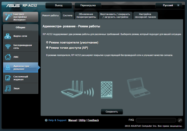Click the house icon for ЛВС
This screenshot has width=187, height=131.
(x=8, y=57)
